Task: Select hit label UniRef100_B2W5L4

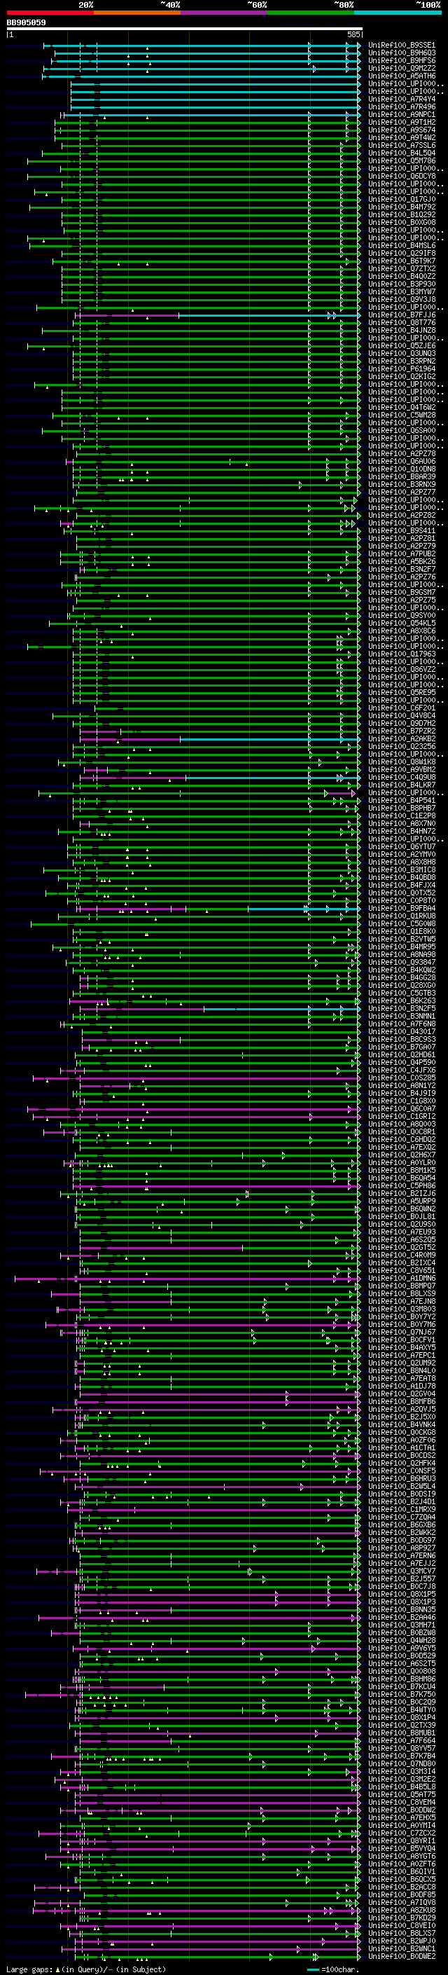Action: (402, 1486)
